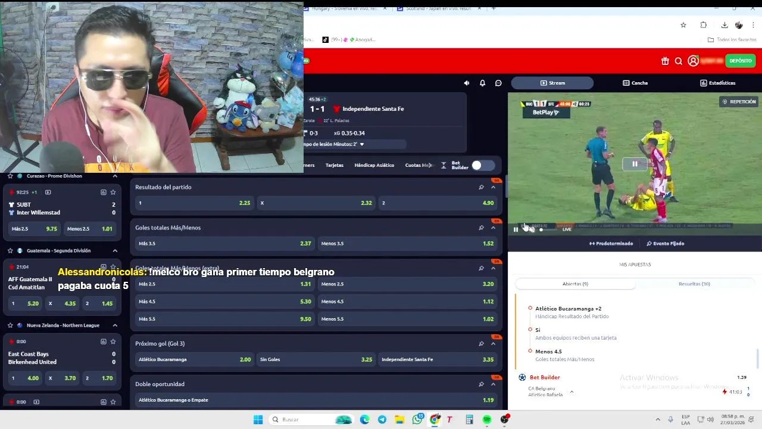Open the gift promotions icon in header
This screenshot has width=762, height=429.
tap(665, 61)
